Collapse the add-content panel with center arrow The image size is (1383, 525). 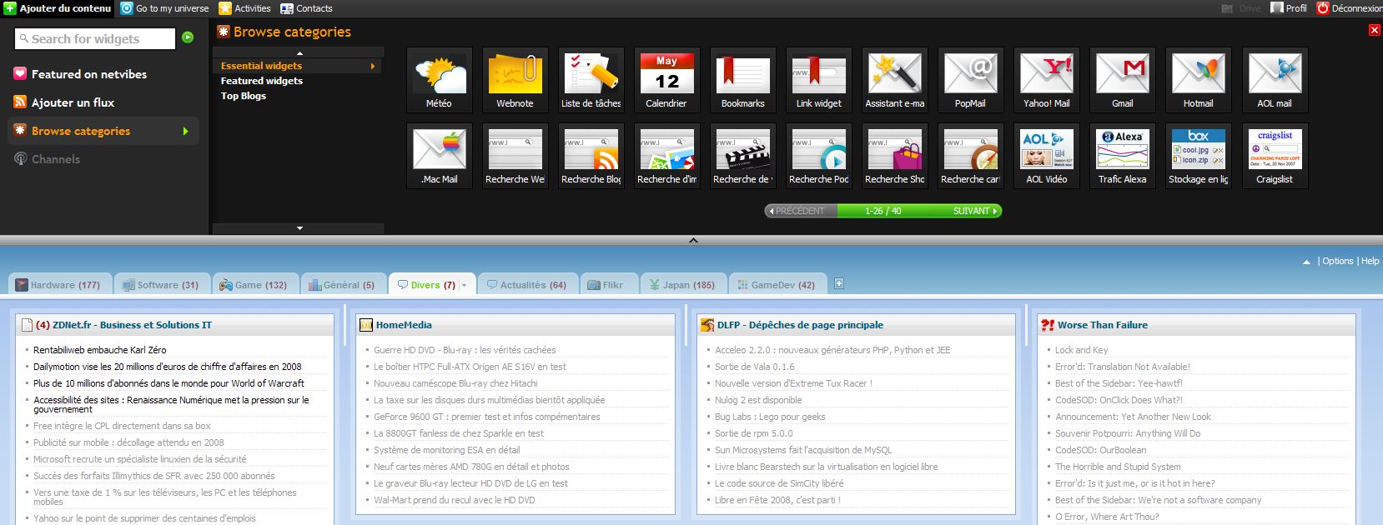point(692,240)
